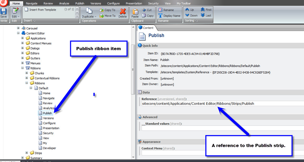Click the Copy To button
The image size is (304, 162).
[107, 10]
